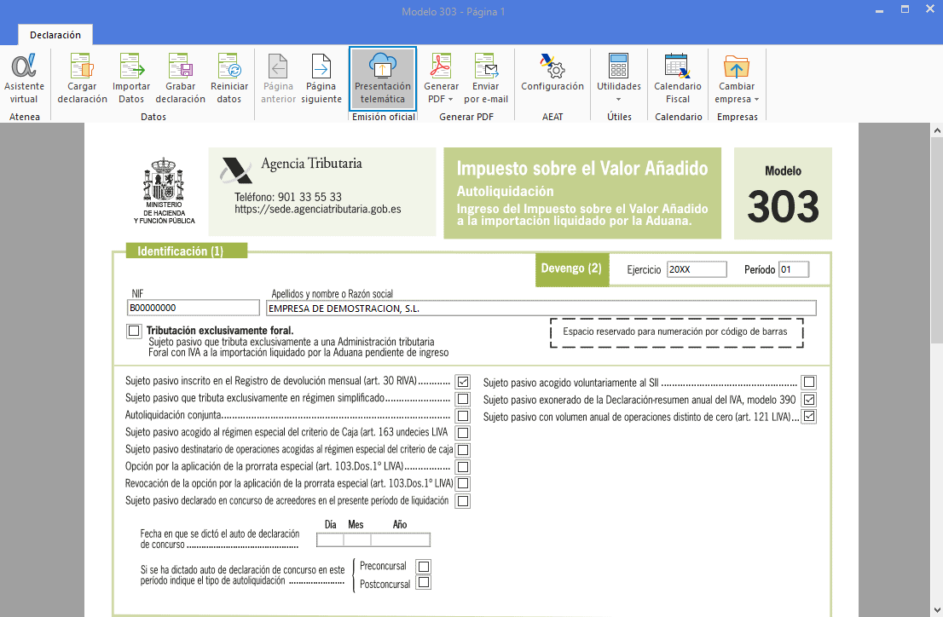Uncheck Registro de devolución mensual checkbox
Image resolution: width=943 pixels, height=617 pixels.
point(462,381)
